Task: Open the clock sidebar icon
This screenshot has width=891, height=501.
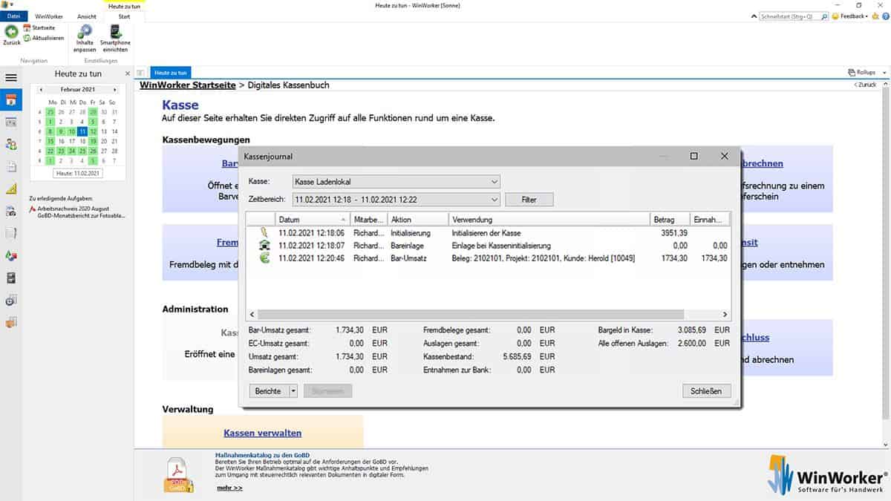Action: pos(10,301)
